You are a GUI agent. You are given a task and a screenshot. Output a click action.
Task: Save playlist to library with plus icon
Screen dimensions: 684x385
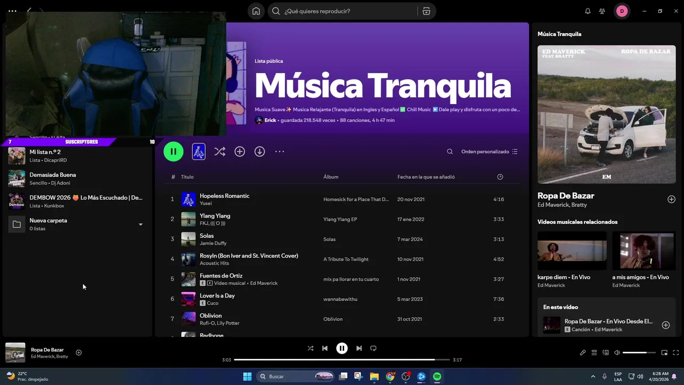click(240, 151)
